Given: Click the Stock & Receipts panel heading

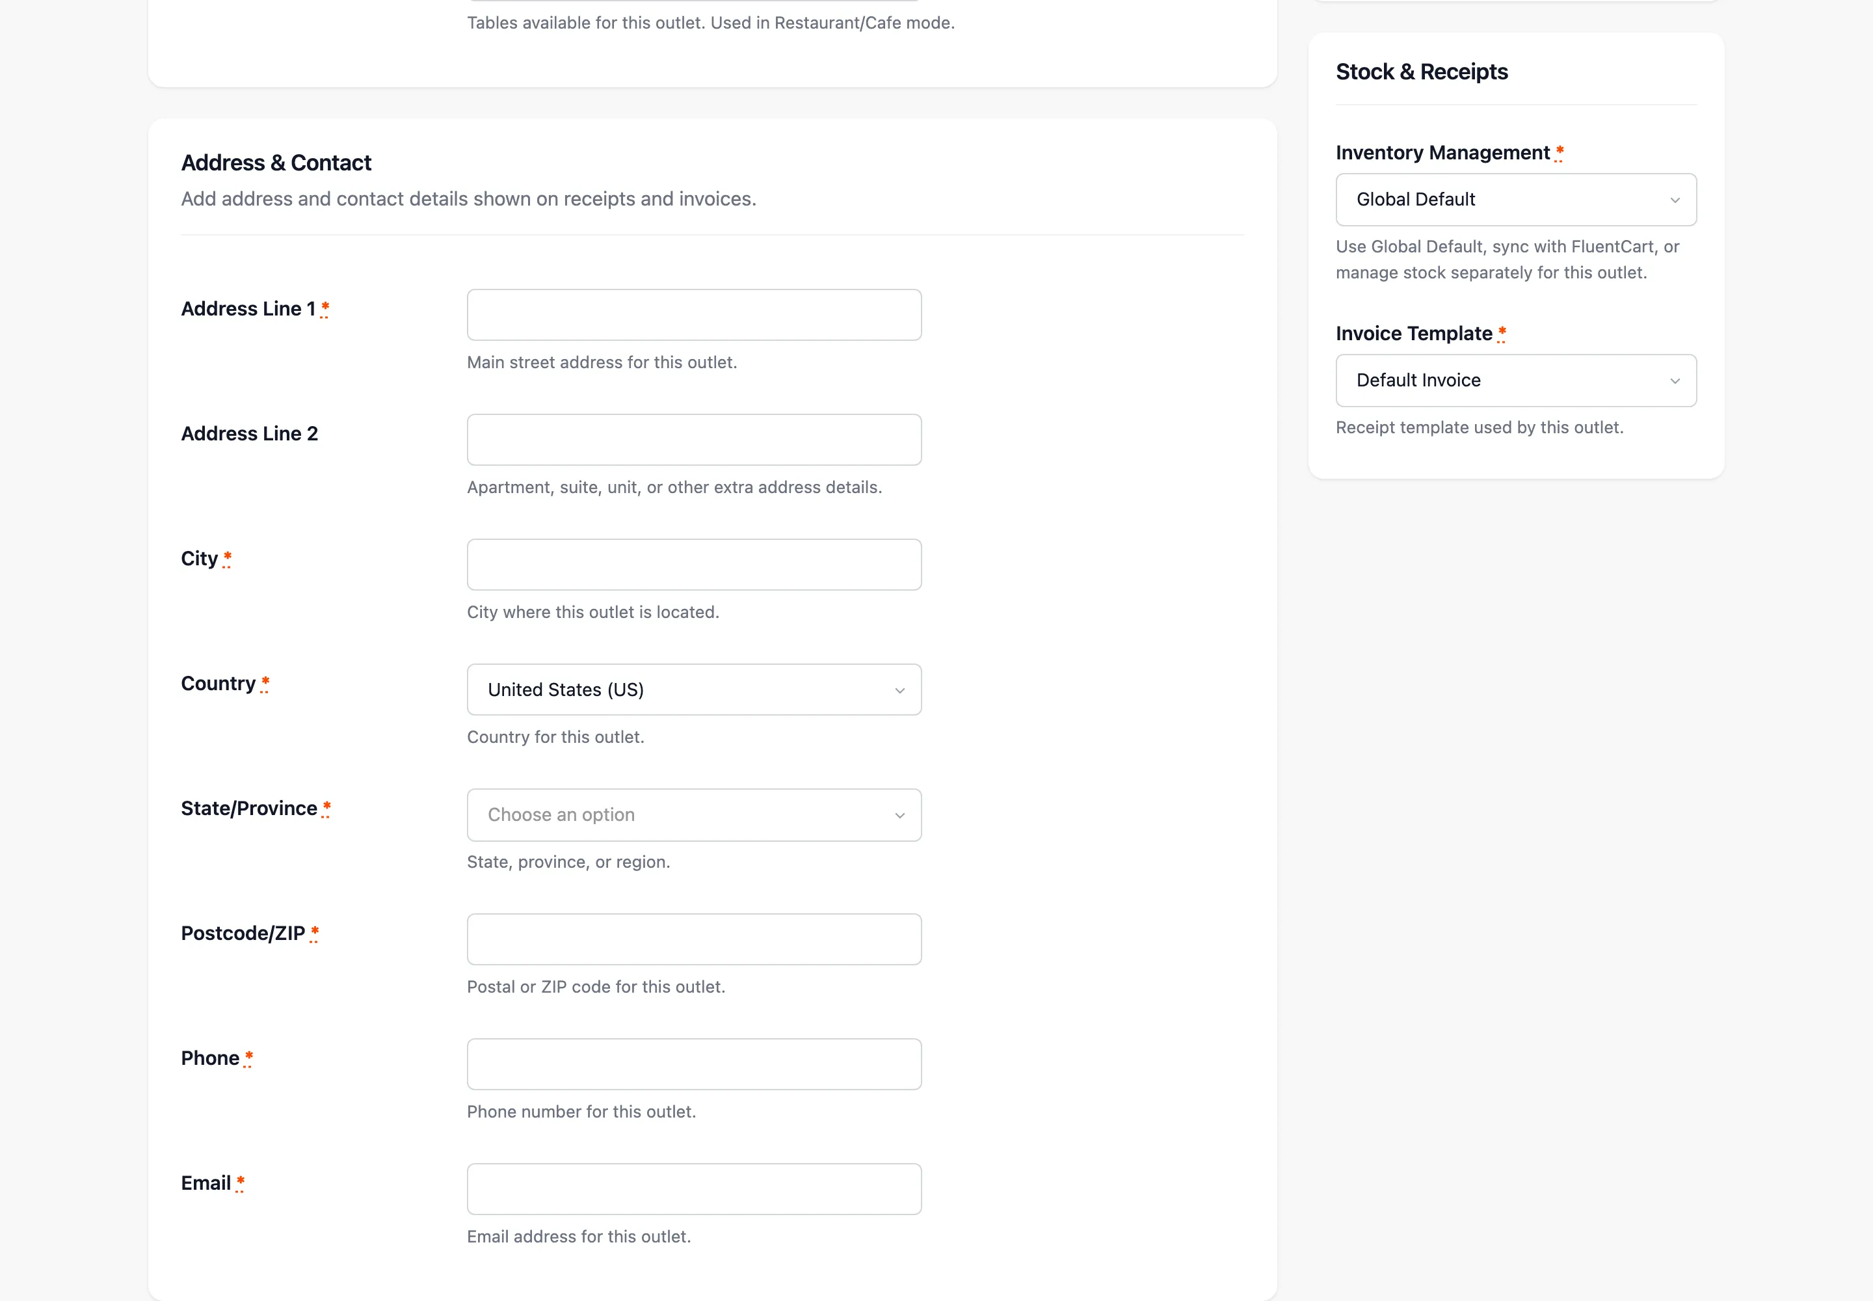Looking at the screenshot, I should pos(1422,72).
